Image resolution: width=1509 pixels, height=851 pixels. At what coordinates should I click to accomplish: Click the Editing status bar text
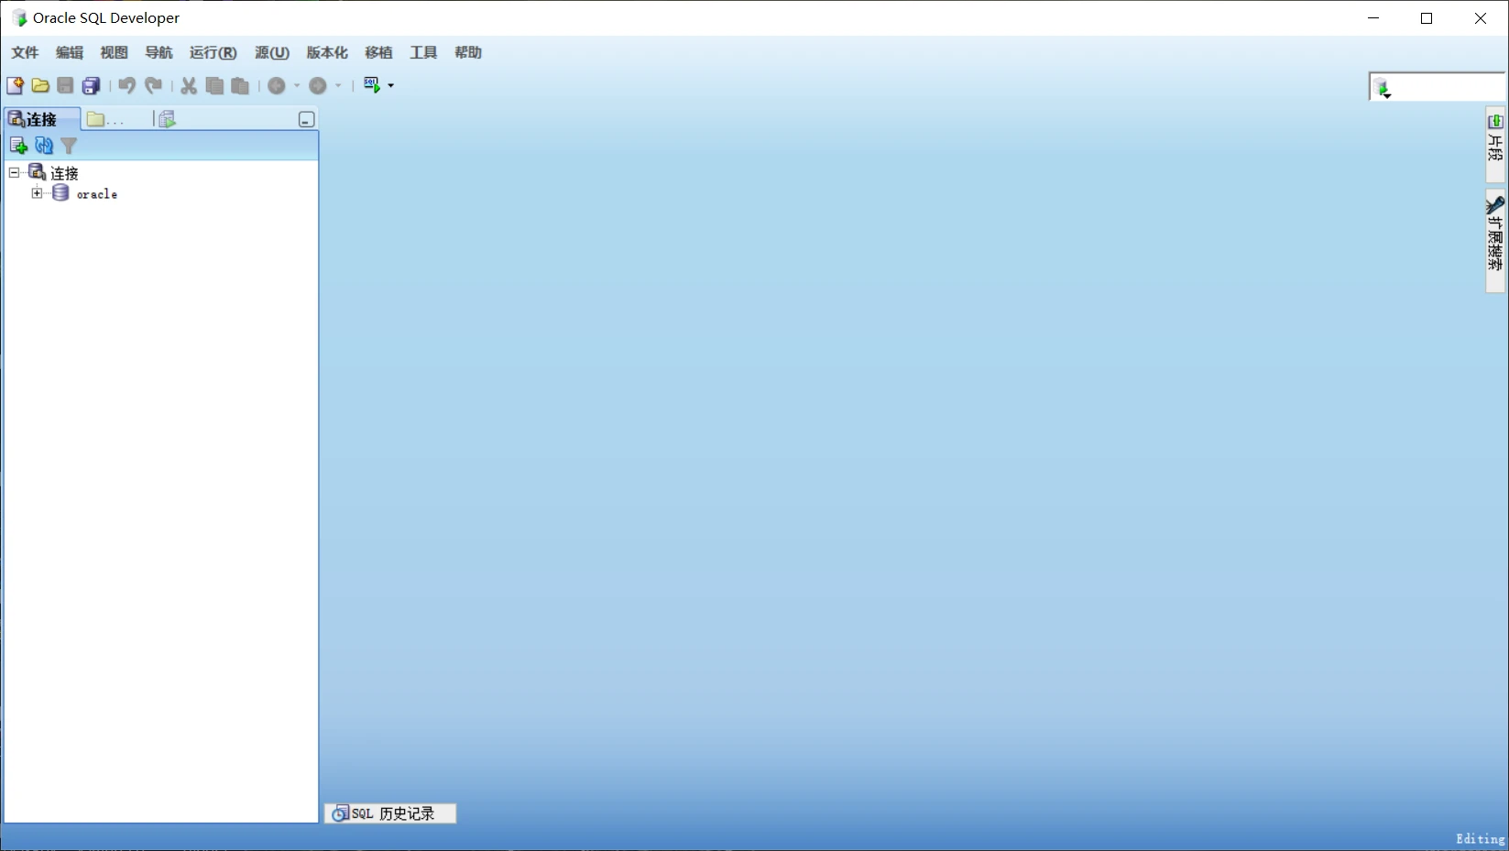coord(1480,838)
